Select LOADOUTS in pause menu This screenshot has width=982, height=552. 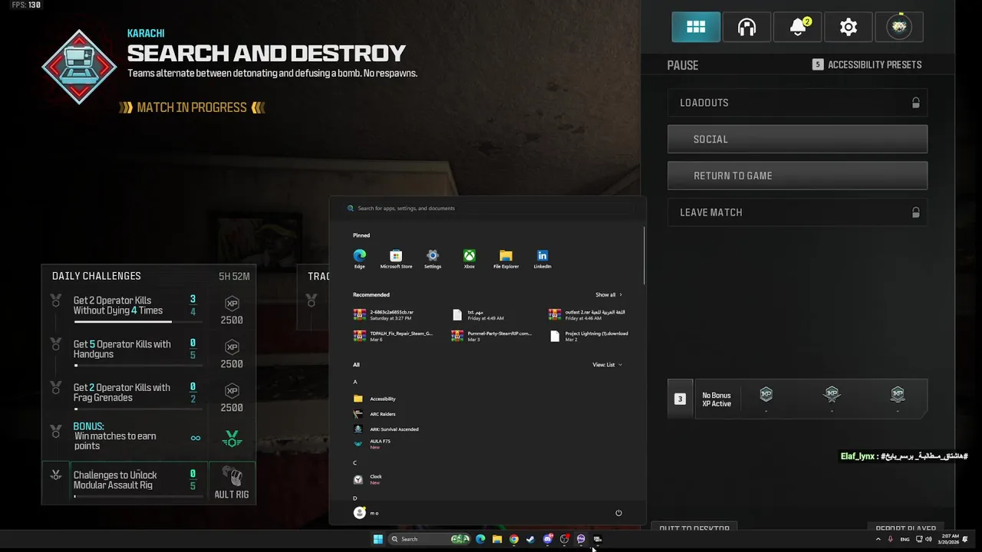pos(797,103)
